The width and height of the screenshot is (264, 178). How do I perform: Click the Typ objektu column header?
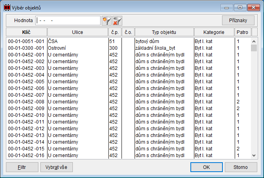tap(163, 32)
